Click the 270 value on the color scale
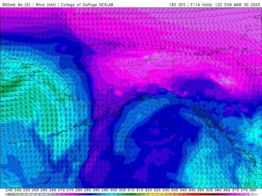262x196 pixels. (x=61, y=190)
